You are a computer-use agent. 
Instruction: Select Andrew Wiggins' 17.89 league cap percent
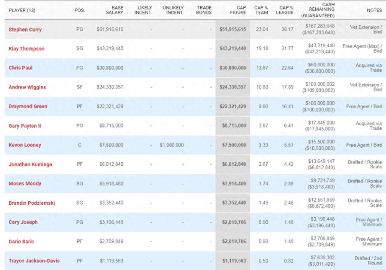tap(287, 87)
